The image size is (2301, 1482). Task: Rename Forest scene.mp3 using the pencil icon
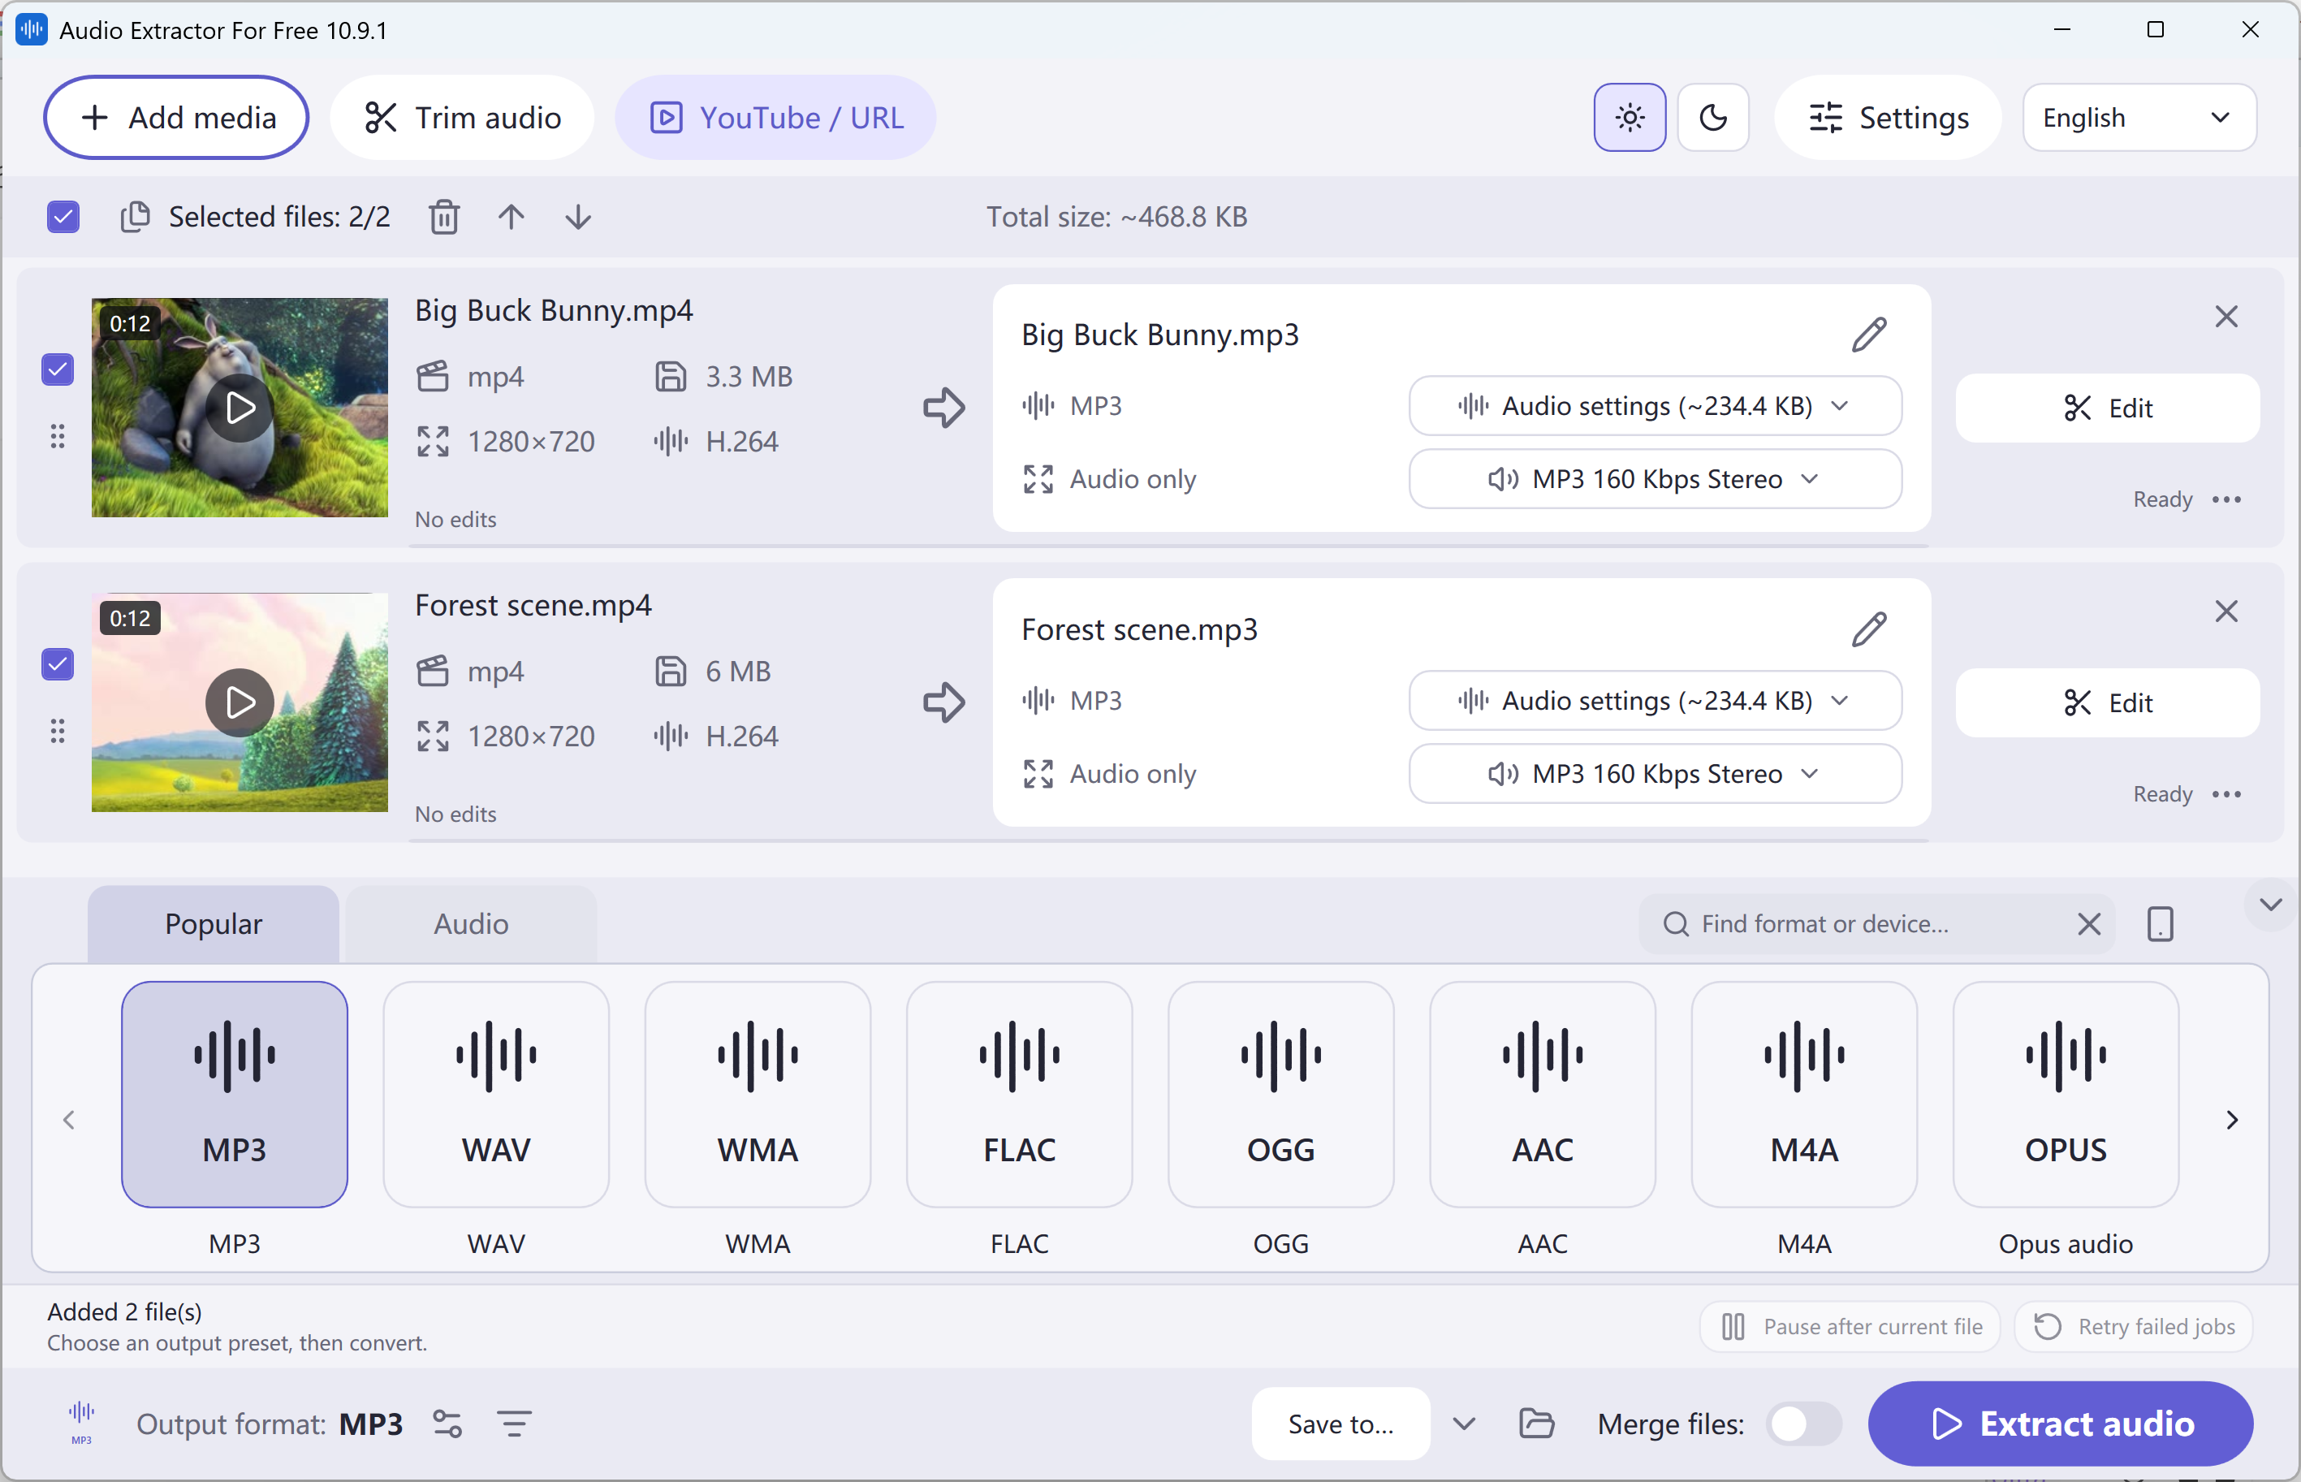click(x=1869, y=629)
